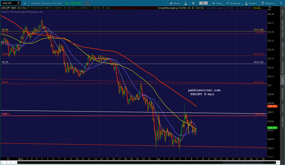
Task: Click the $111.01 Fibonacci level label
Action: (x=259, y=82)
